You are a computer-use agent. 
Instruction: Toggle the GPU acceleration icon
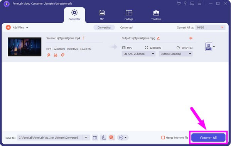112,138
